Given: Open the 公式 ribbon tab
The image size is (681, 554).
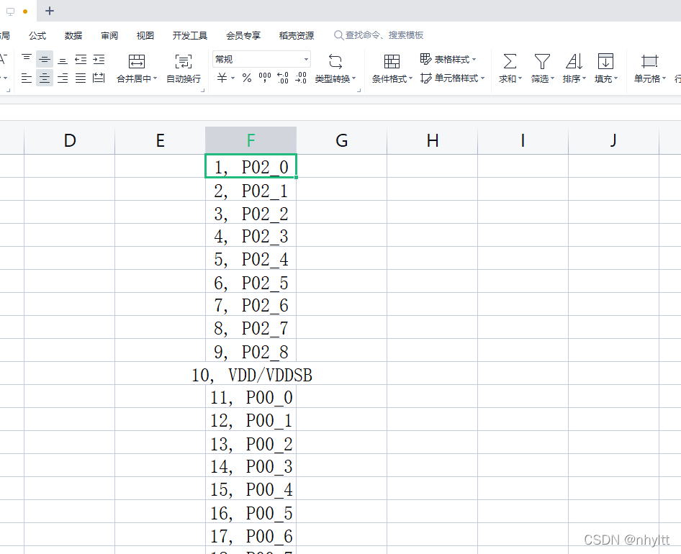Looking at the screenshot, I should click(x=37, y=35).
